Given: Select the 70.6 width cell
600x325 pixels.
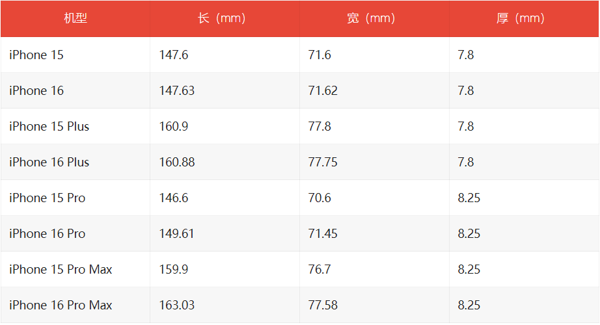Looking at the screenshot, I should pos(320,198).
